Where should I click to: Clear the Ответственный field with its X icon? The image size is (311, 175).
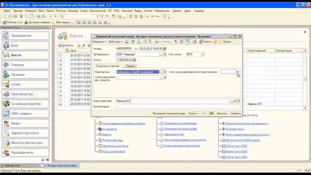[x=235, y=101]
